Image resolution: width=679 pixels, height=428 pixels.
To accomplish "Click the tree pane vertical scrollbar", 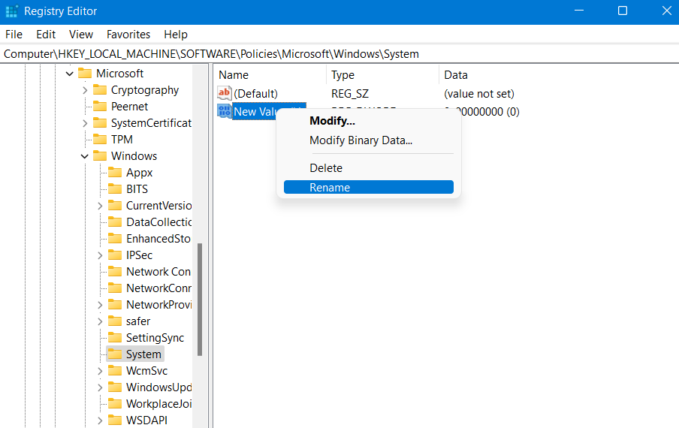I will [200, 299].
